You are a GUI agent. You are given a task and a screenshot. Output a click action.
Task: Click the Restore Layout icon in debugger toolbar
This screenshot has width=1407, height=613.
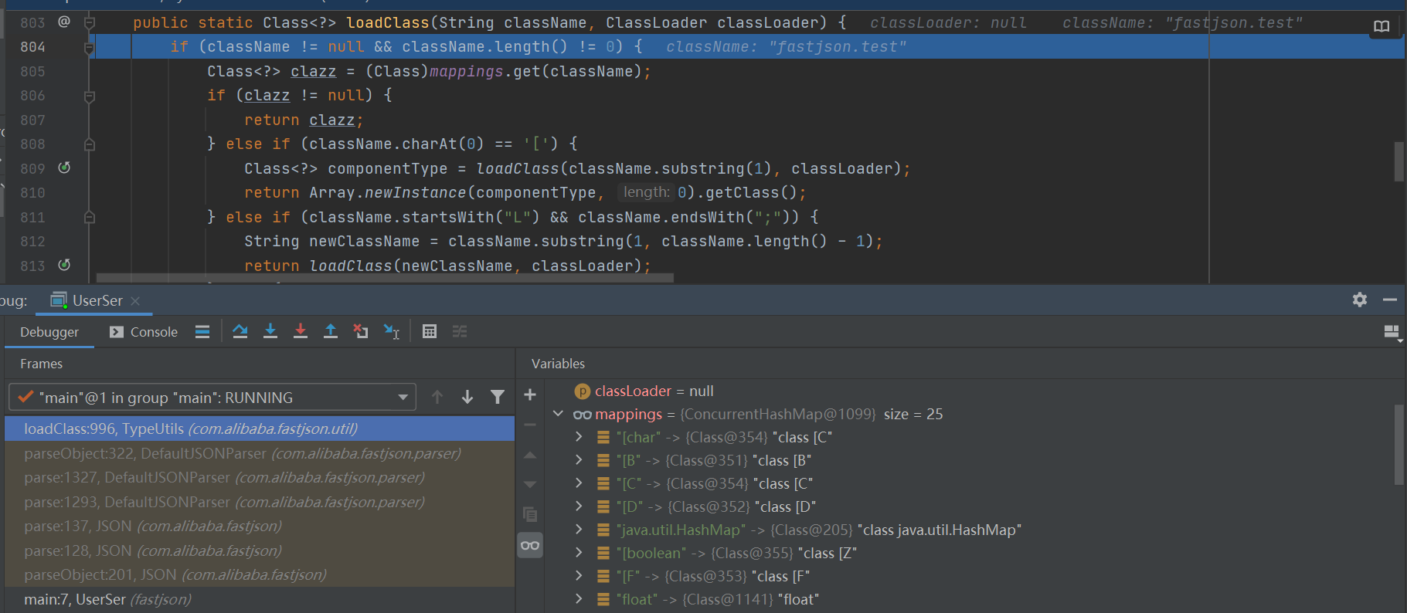pyautogui.click(x=1392, y=332)
